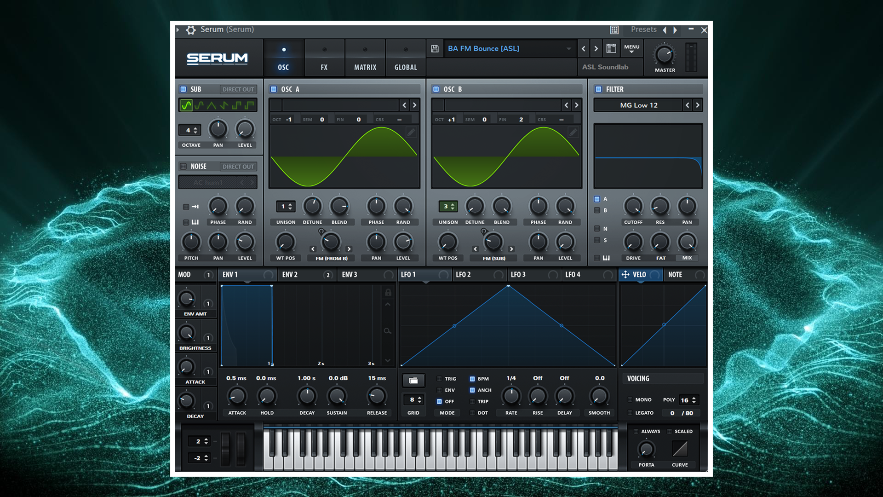
Task: Click the LFO RATE knob
Action: [x=511, y=396]
